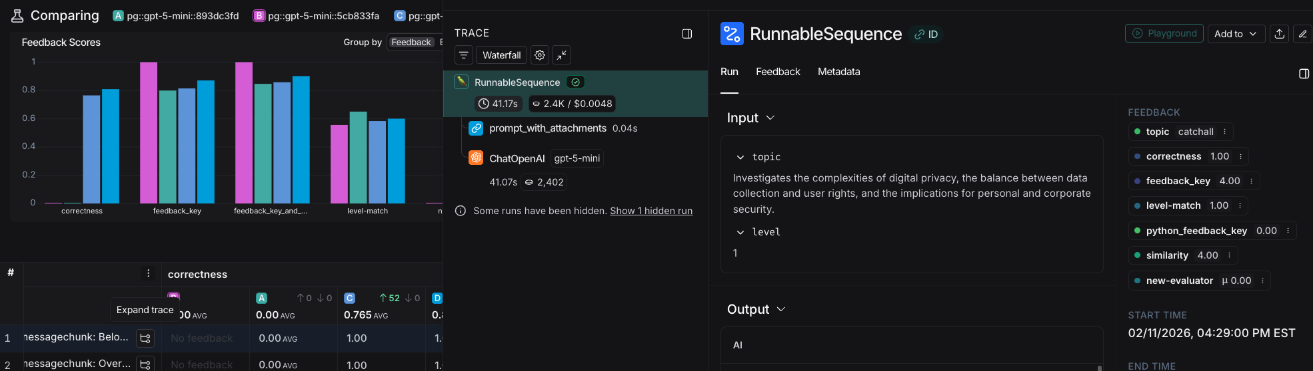Image resolution: width=1313 pixels, height=371 pixels.
Task: Open options menu for feedback_key feedback
Action: coord(1251,181)
